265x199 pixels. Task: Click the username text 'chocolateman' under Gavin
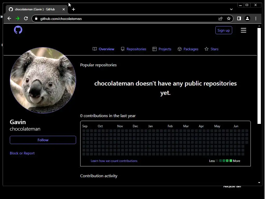coord(25,129)
